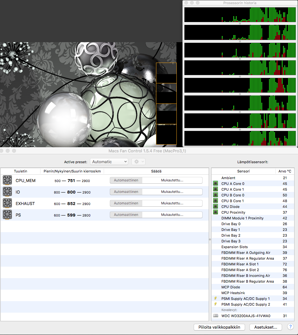The height and width of the screenshot is (335, 298).
Task: Switch EXHAUST fan to Mukautettu
Action: click(x=172, y=203)
